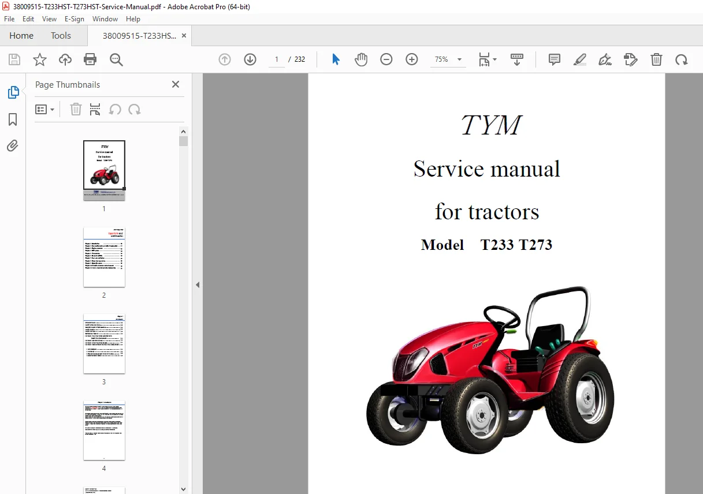703x494 pixels.
Task: Click the 'Model T233 T273' text
Action: pos(487,245)
